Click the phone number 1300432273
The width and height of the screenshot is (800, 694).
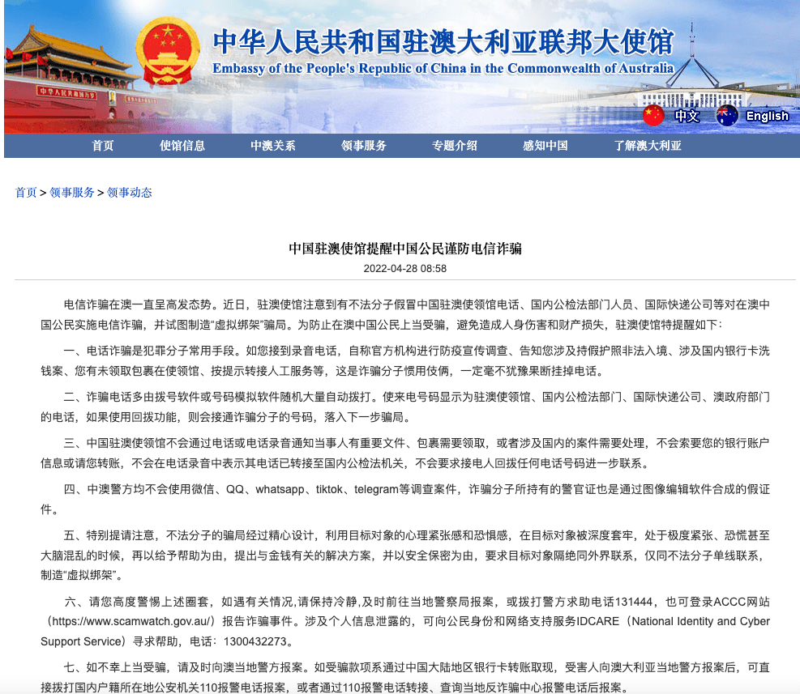[x=255, y=641]
